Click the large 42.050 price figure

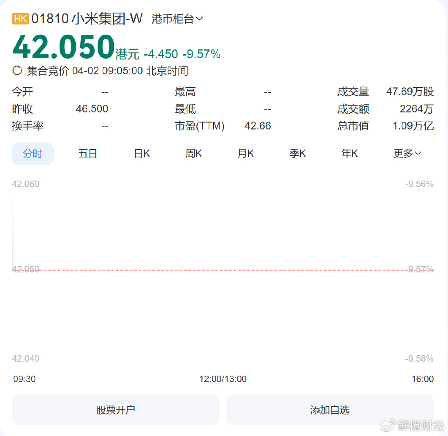63,47
